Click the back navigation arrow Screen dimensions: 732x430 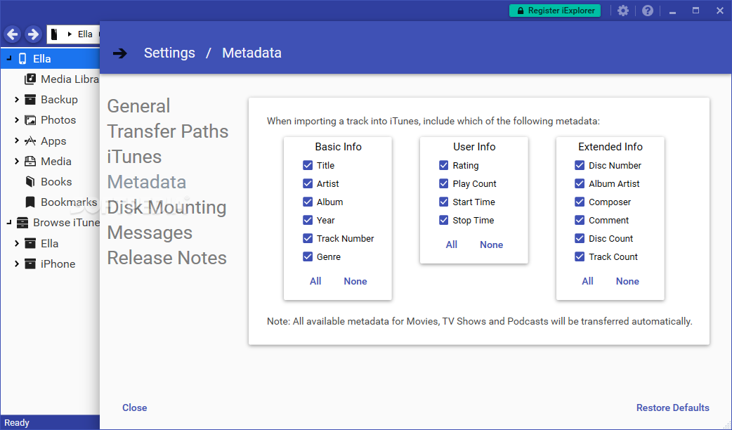coord(13,34)
